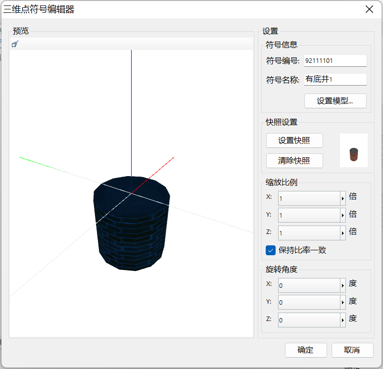
Task: Expand the rotation Z arrow
Action: tap(343, 320)
